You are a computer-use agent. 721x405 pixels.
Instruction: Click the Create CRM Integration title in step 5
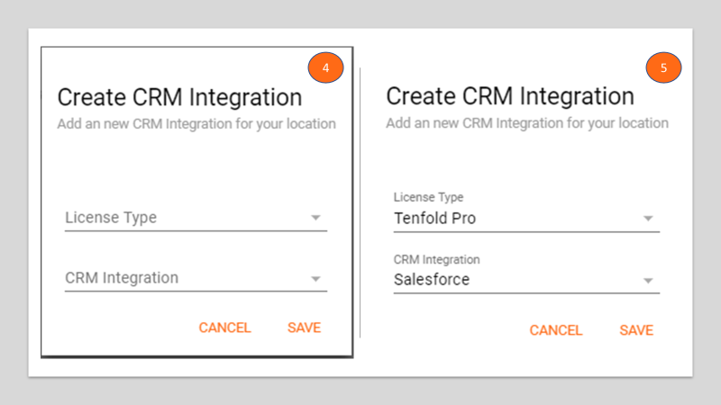point(510,96)
